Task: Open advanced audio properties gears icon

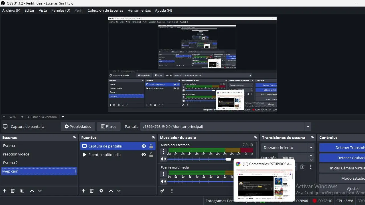Action: [x=162, y=191]
